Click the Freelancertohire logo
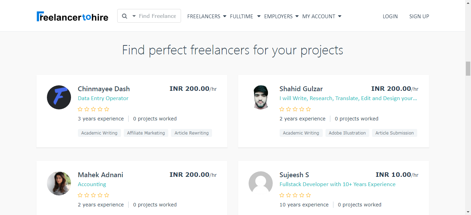The width and height of the screenshot is (471, 215). pos(72,17)
